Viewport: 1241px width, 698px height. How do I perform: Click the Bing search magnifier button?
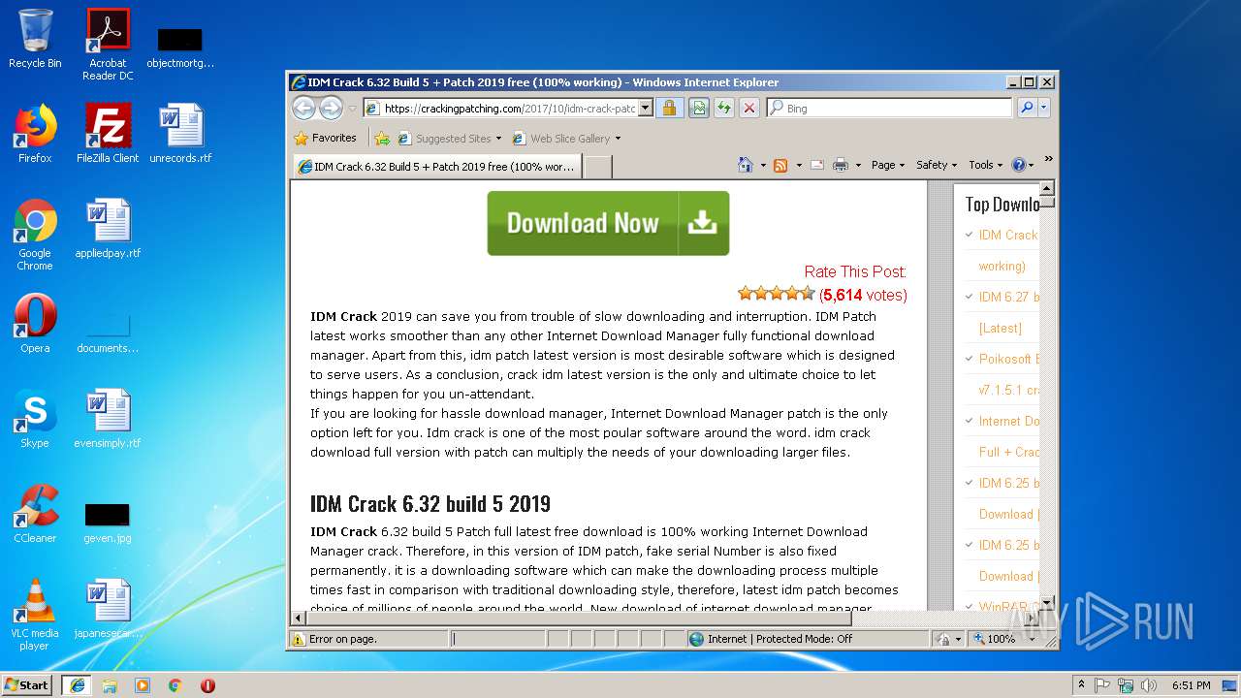click(1027, 108)
